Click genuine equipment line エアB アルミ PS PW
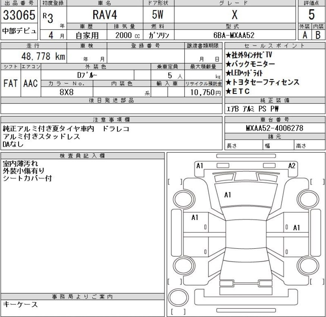This screenshot has width=326, height=317. coord(253,109)
